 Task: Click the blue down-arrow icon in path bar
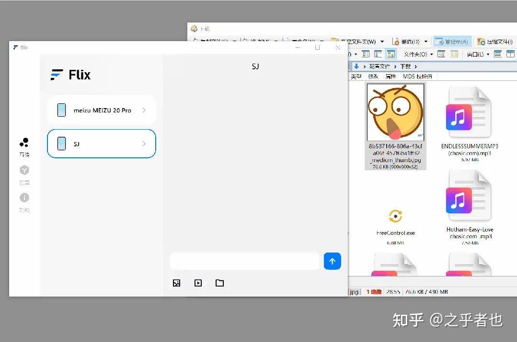click(x=356, y=66)
